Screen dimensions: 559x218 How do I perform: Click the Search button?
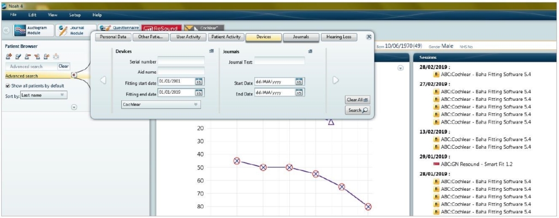357,111
